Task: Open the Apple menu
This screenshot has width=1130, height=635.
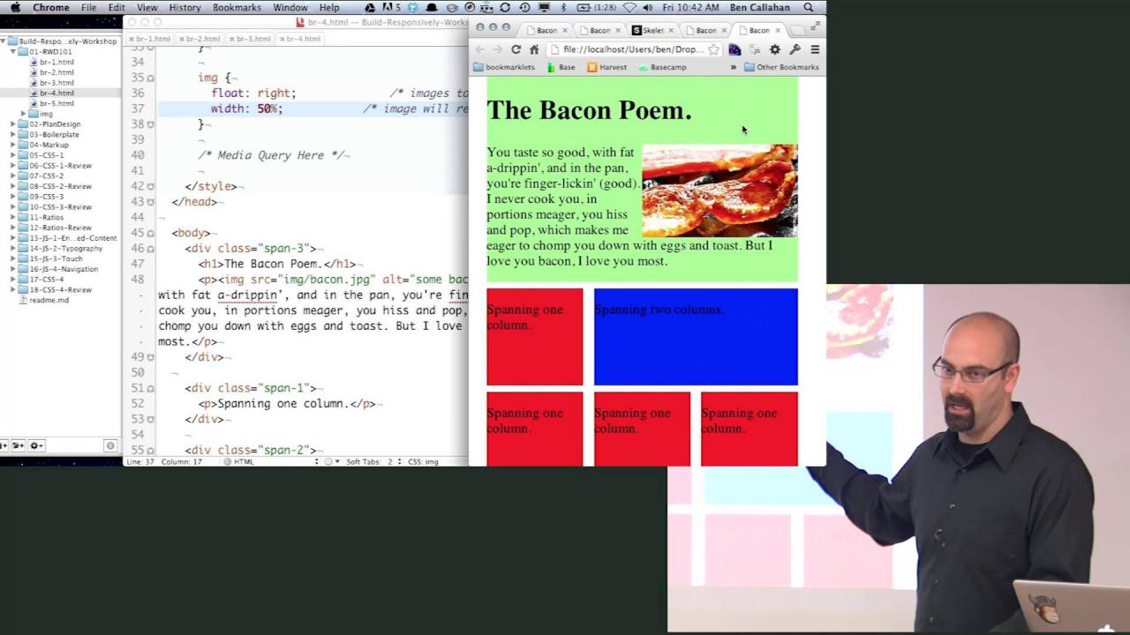Action: pos(15,7)
